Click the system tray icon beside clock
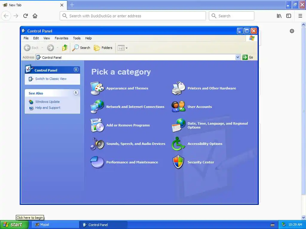Image resolution: width=306 pixels, height=229 pixels. (284, 225)
